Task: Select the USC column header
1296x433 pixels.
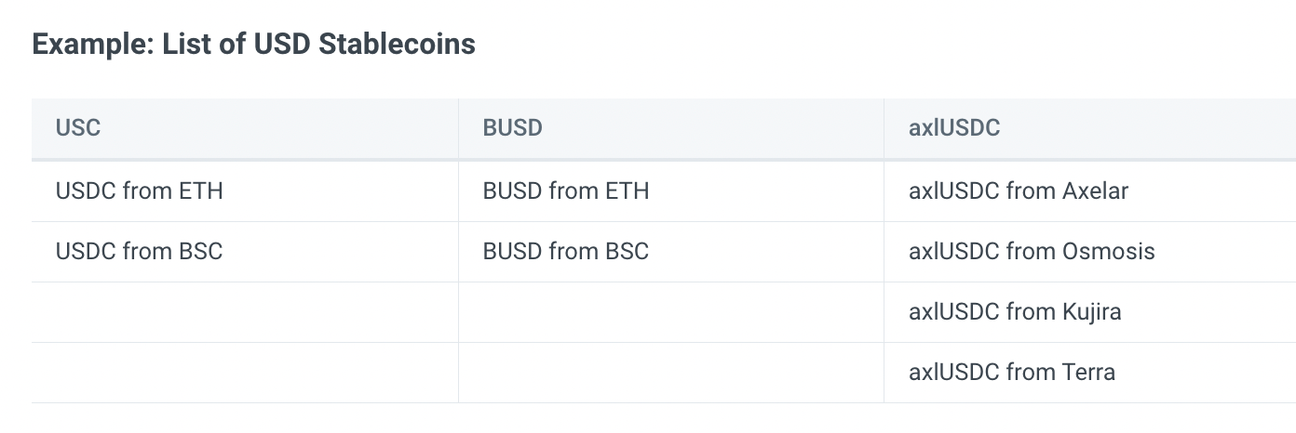Action: [245, 128]
